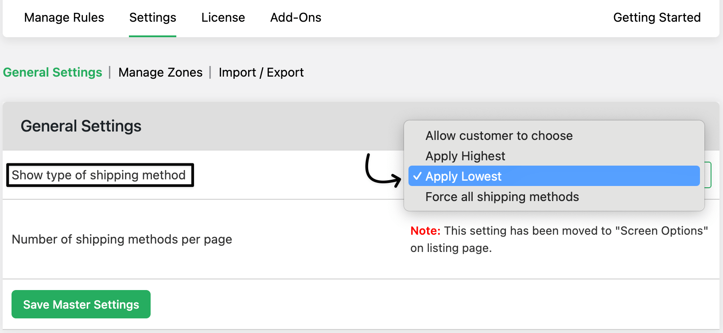723x333 pixels.
Task: Go to Import / Export section
Action: (261, 72)
